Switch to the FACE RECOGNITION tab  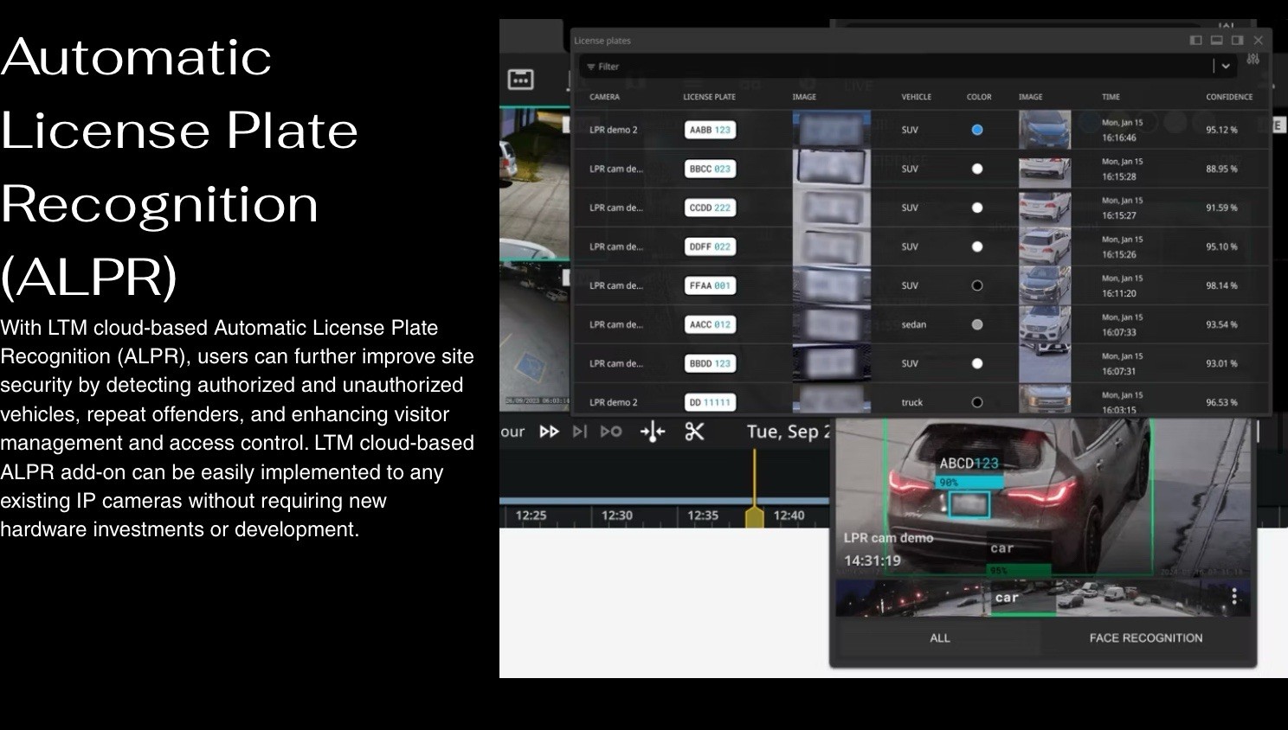1146,638
